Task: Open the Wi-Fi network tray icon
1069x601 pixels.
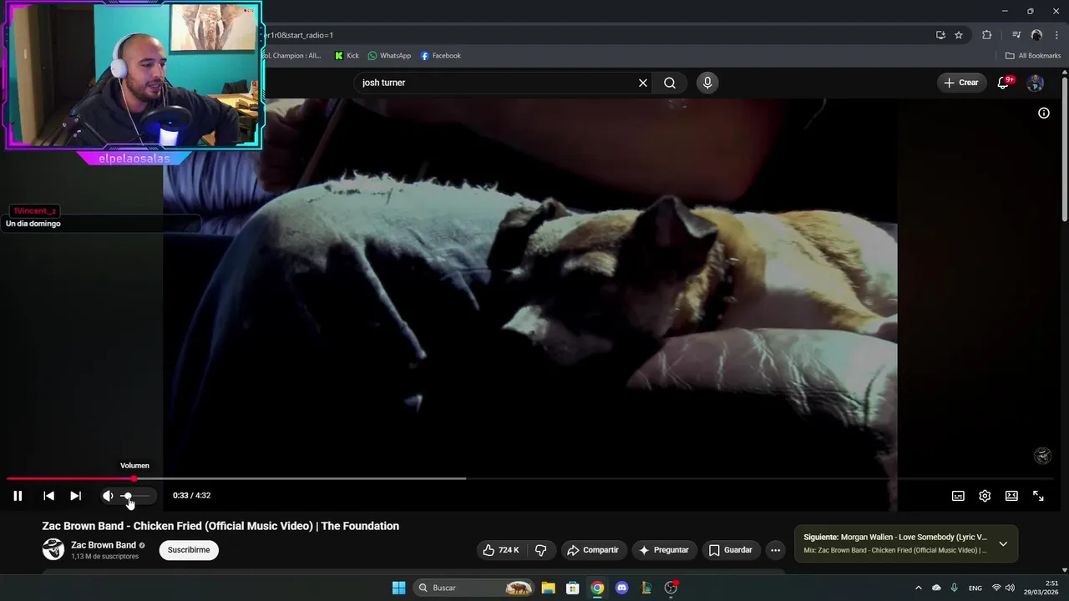Action: pos(996,588)
